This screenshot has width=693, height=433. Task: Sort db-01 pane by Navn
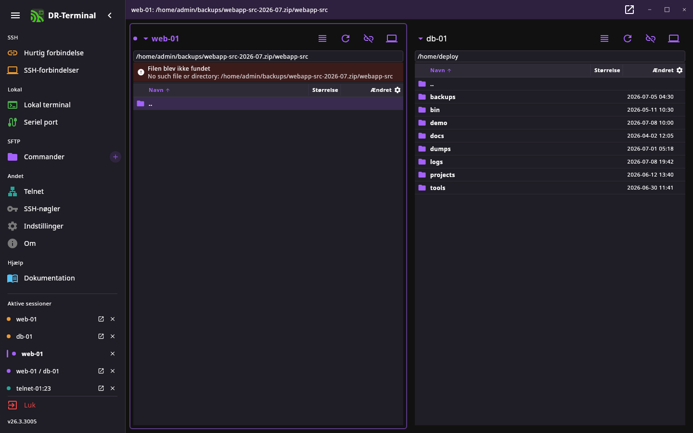click(x=440, y=70)
